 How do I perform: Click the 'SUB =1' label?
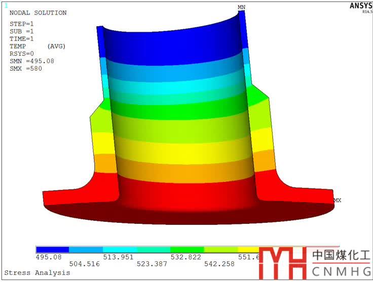tap(22, 31)
